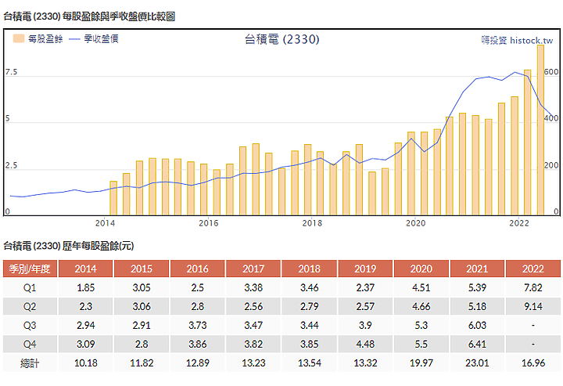Click the 200 right axis value

[x=551, y=165]
